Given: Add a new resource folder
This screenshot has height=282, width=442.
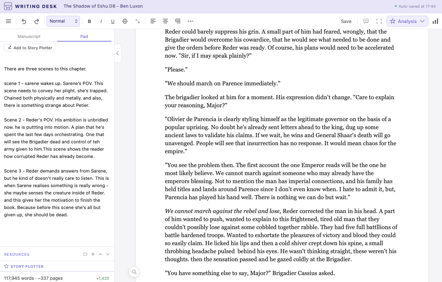Looking at the screenshot, I should coord(85,254).
